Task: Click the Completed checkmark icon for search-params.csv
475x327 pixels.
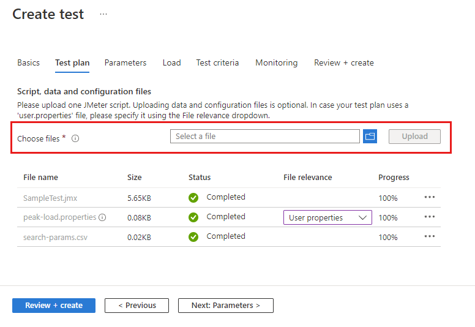Action: click(x=193, y=237)
